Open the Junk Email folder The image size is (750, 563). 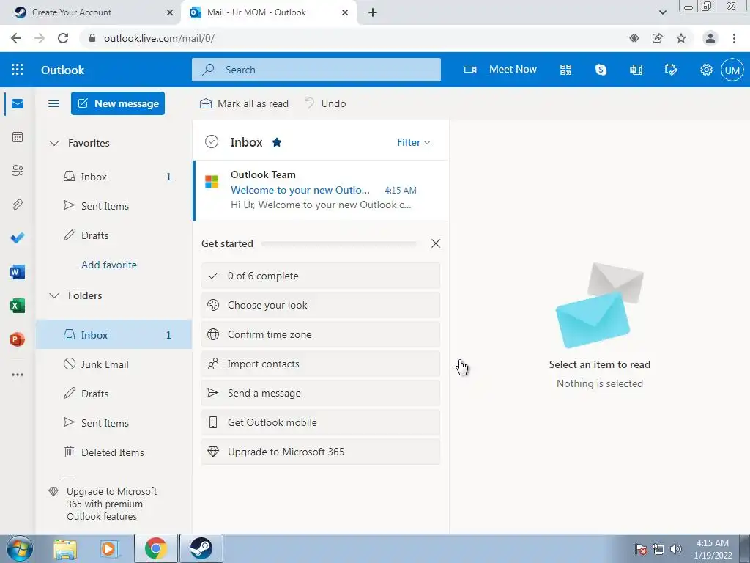(x=114, y=364)
